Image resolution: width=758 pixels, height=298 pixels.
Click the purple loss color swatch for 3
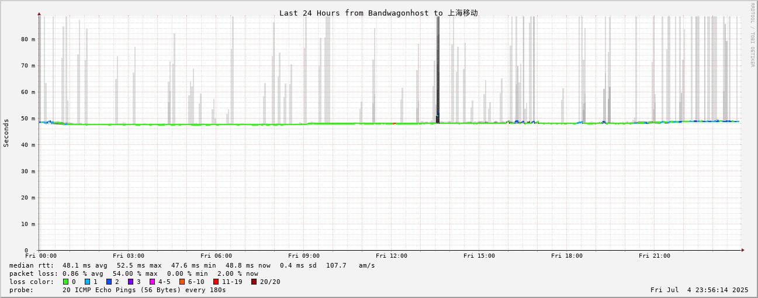[x=131, y=282]
